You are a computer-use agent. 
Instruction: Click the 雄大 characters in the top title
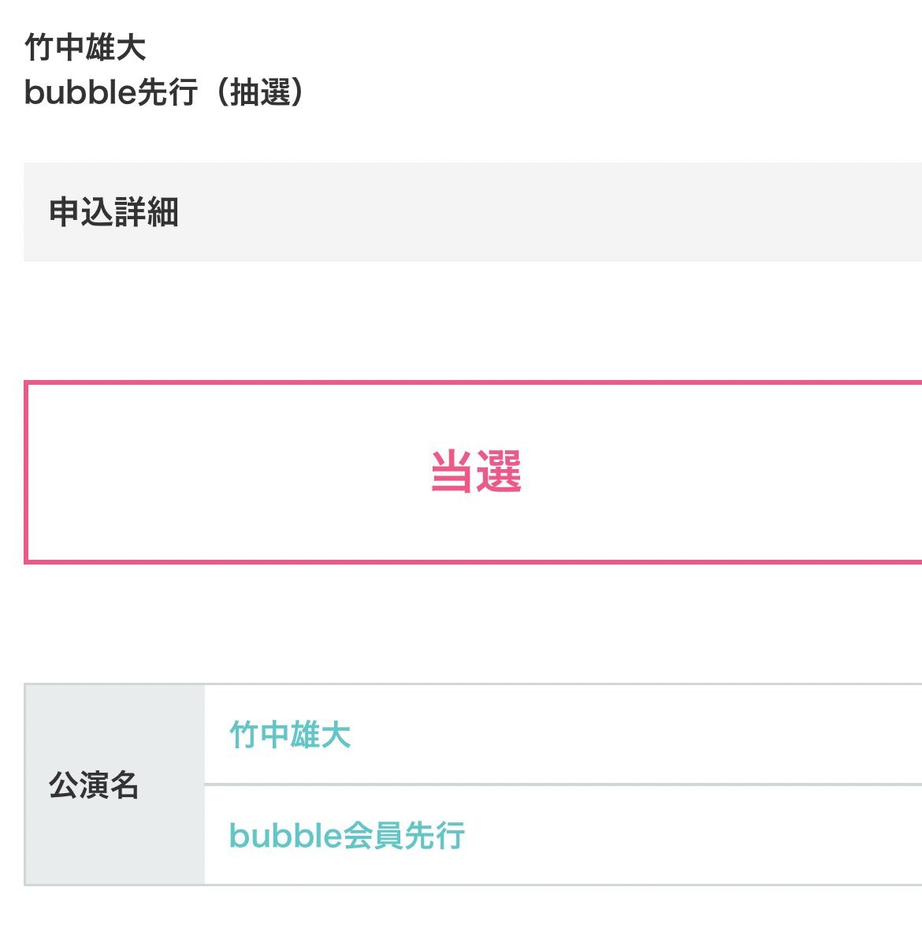pyautogui.click(x=116, y=47)
